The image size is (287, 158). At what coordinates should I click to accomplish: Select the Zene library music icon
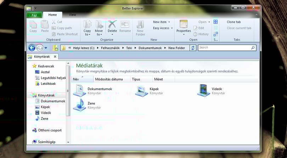pyautogui.click(x=79, y=105)
